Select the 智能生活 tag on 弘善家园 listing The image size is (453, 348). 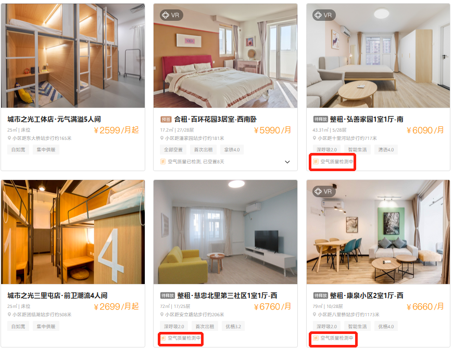[357, 150]
